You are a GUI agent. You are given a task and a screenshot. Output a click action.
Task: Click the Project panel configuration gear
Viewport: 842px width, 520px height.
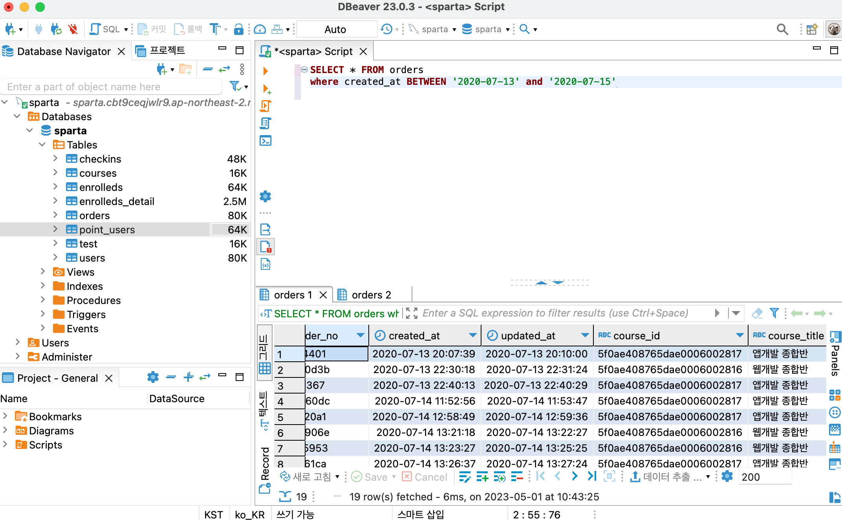(153, 377)
